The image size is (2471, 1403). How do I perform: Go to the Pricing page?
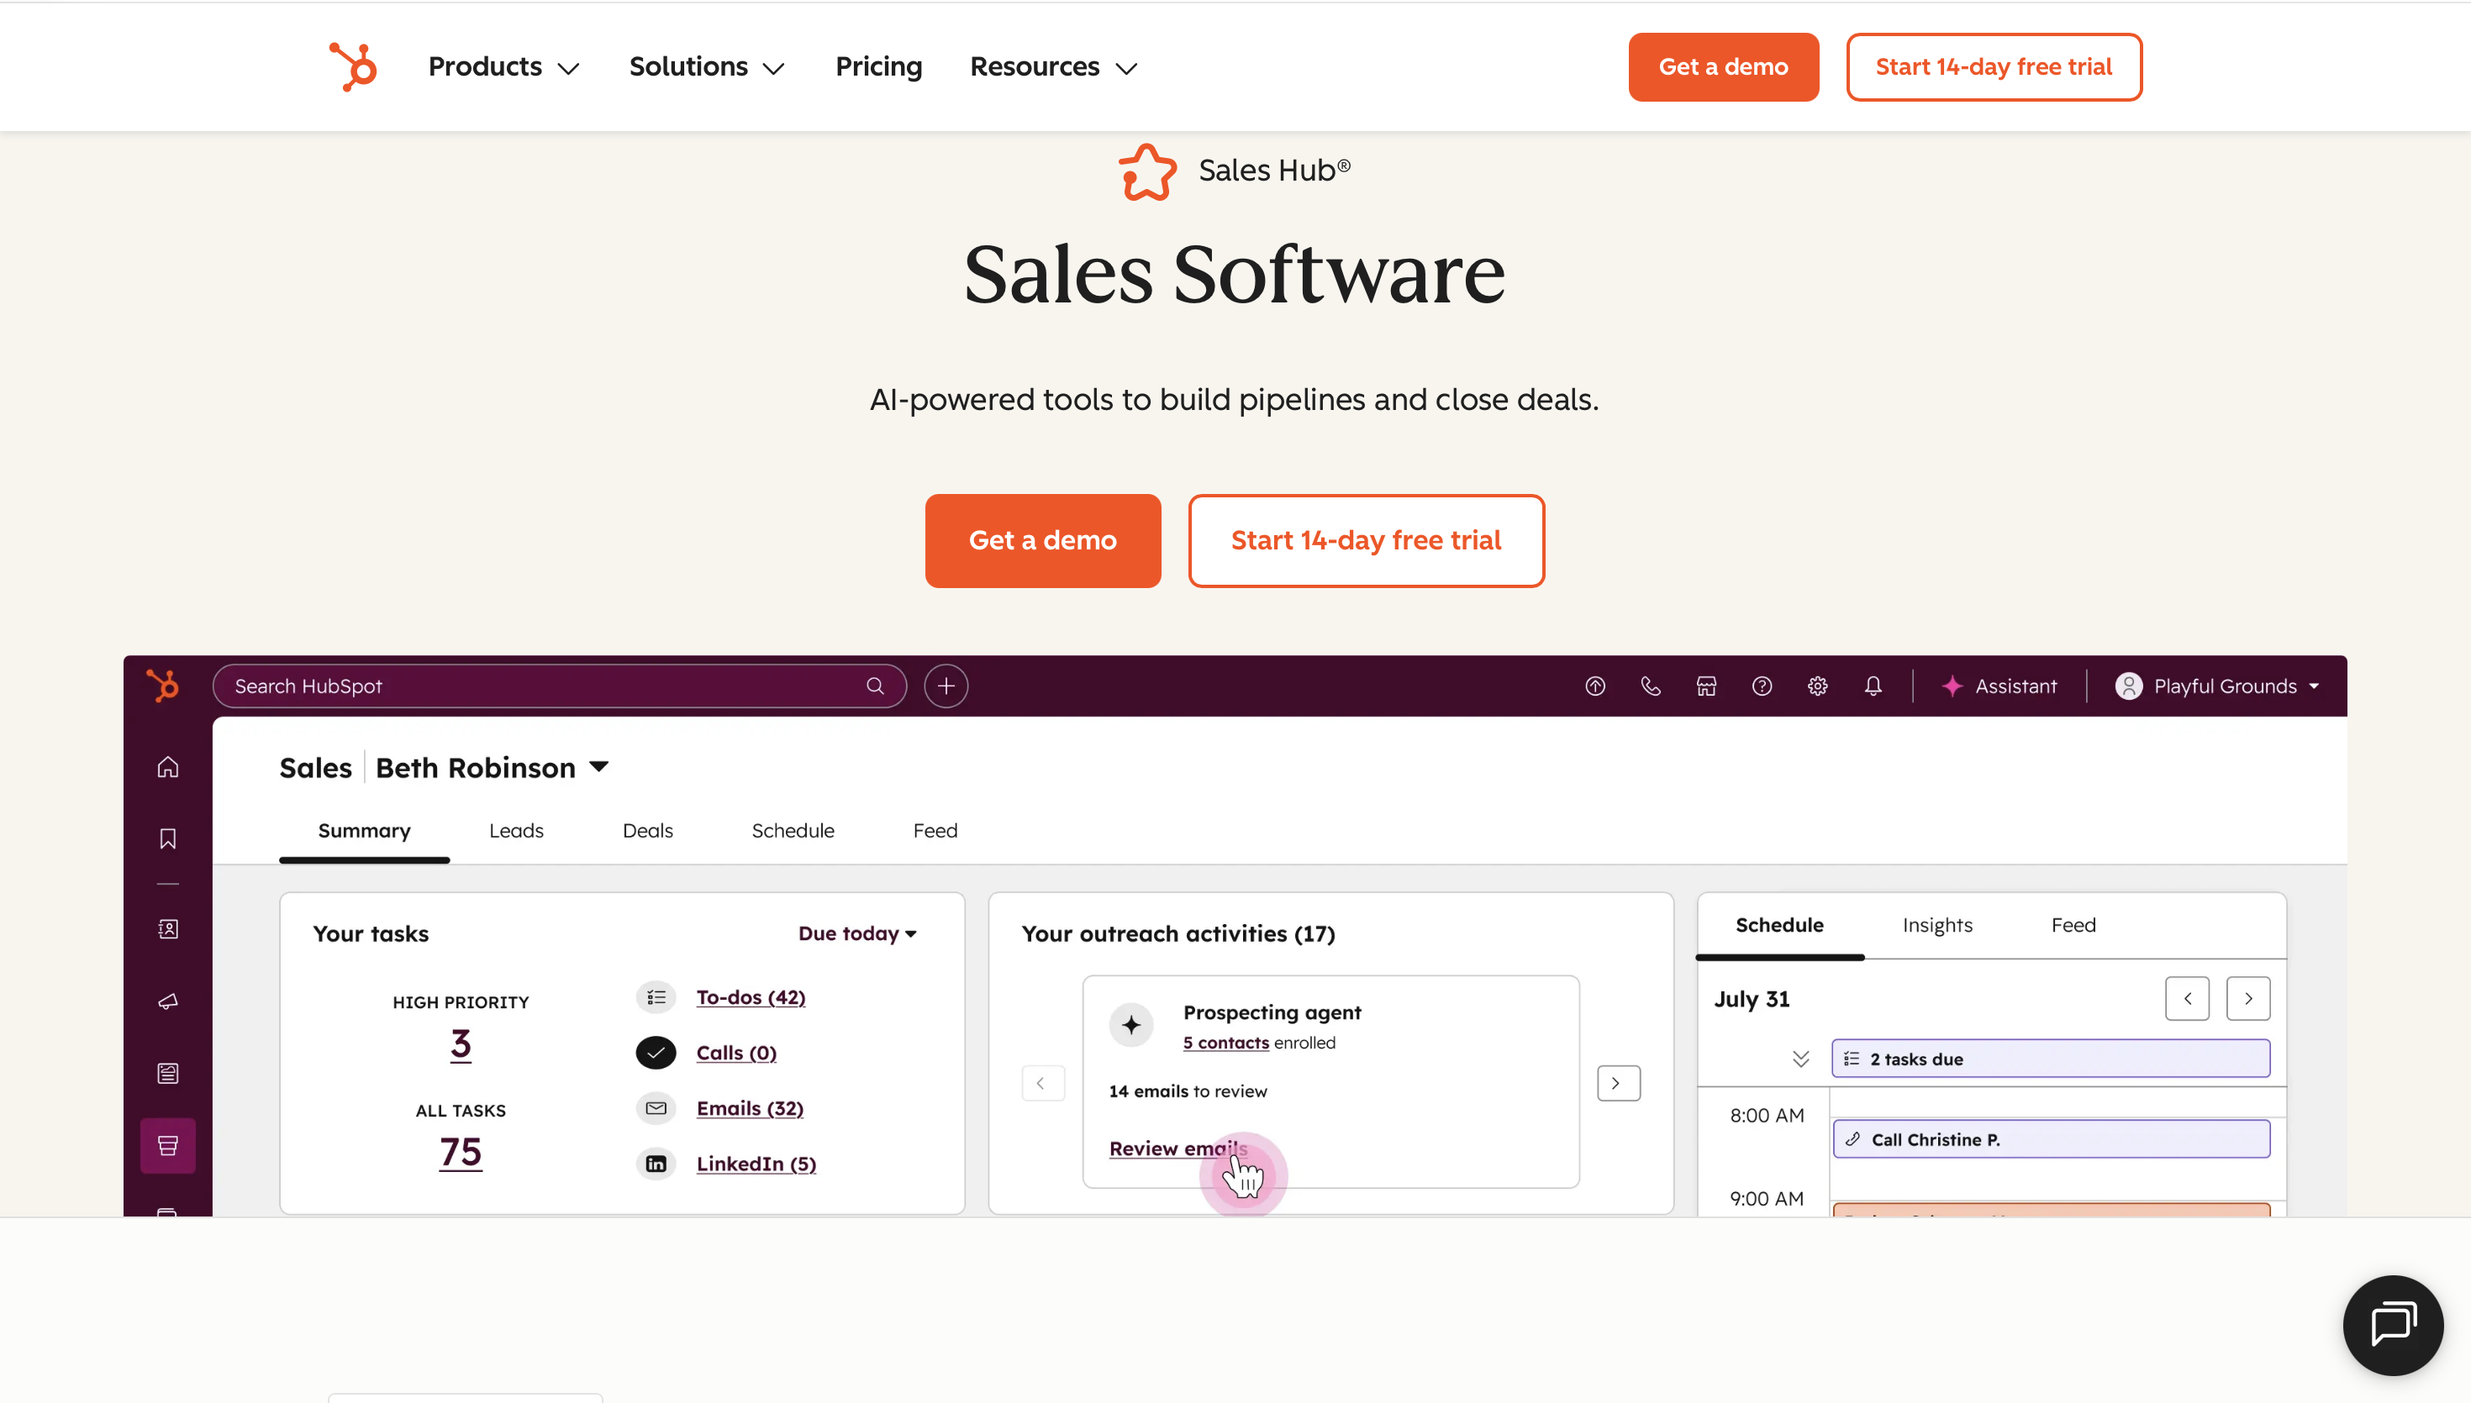click(x=878, y=66)
